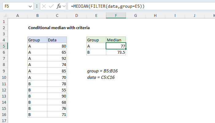The height and width of the screenshot is (123, 215).
Task: Click group 'B' cell in summary table
Action: point(96,52)
